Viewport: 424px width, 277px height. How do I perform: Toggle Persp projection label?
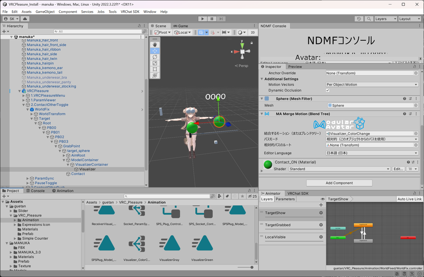241,66
